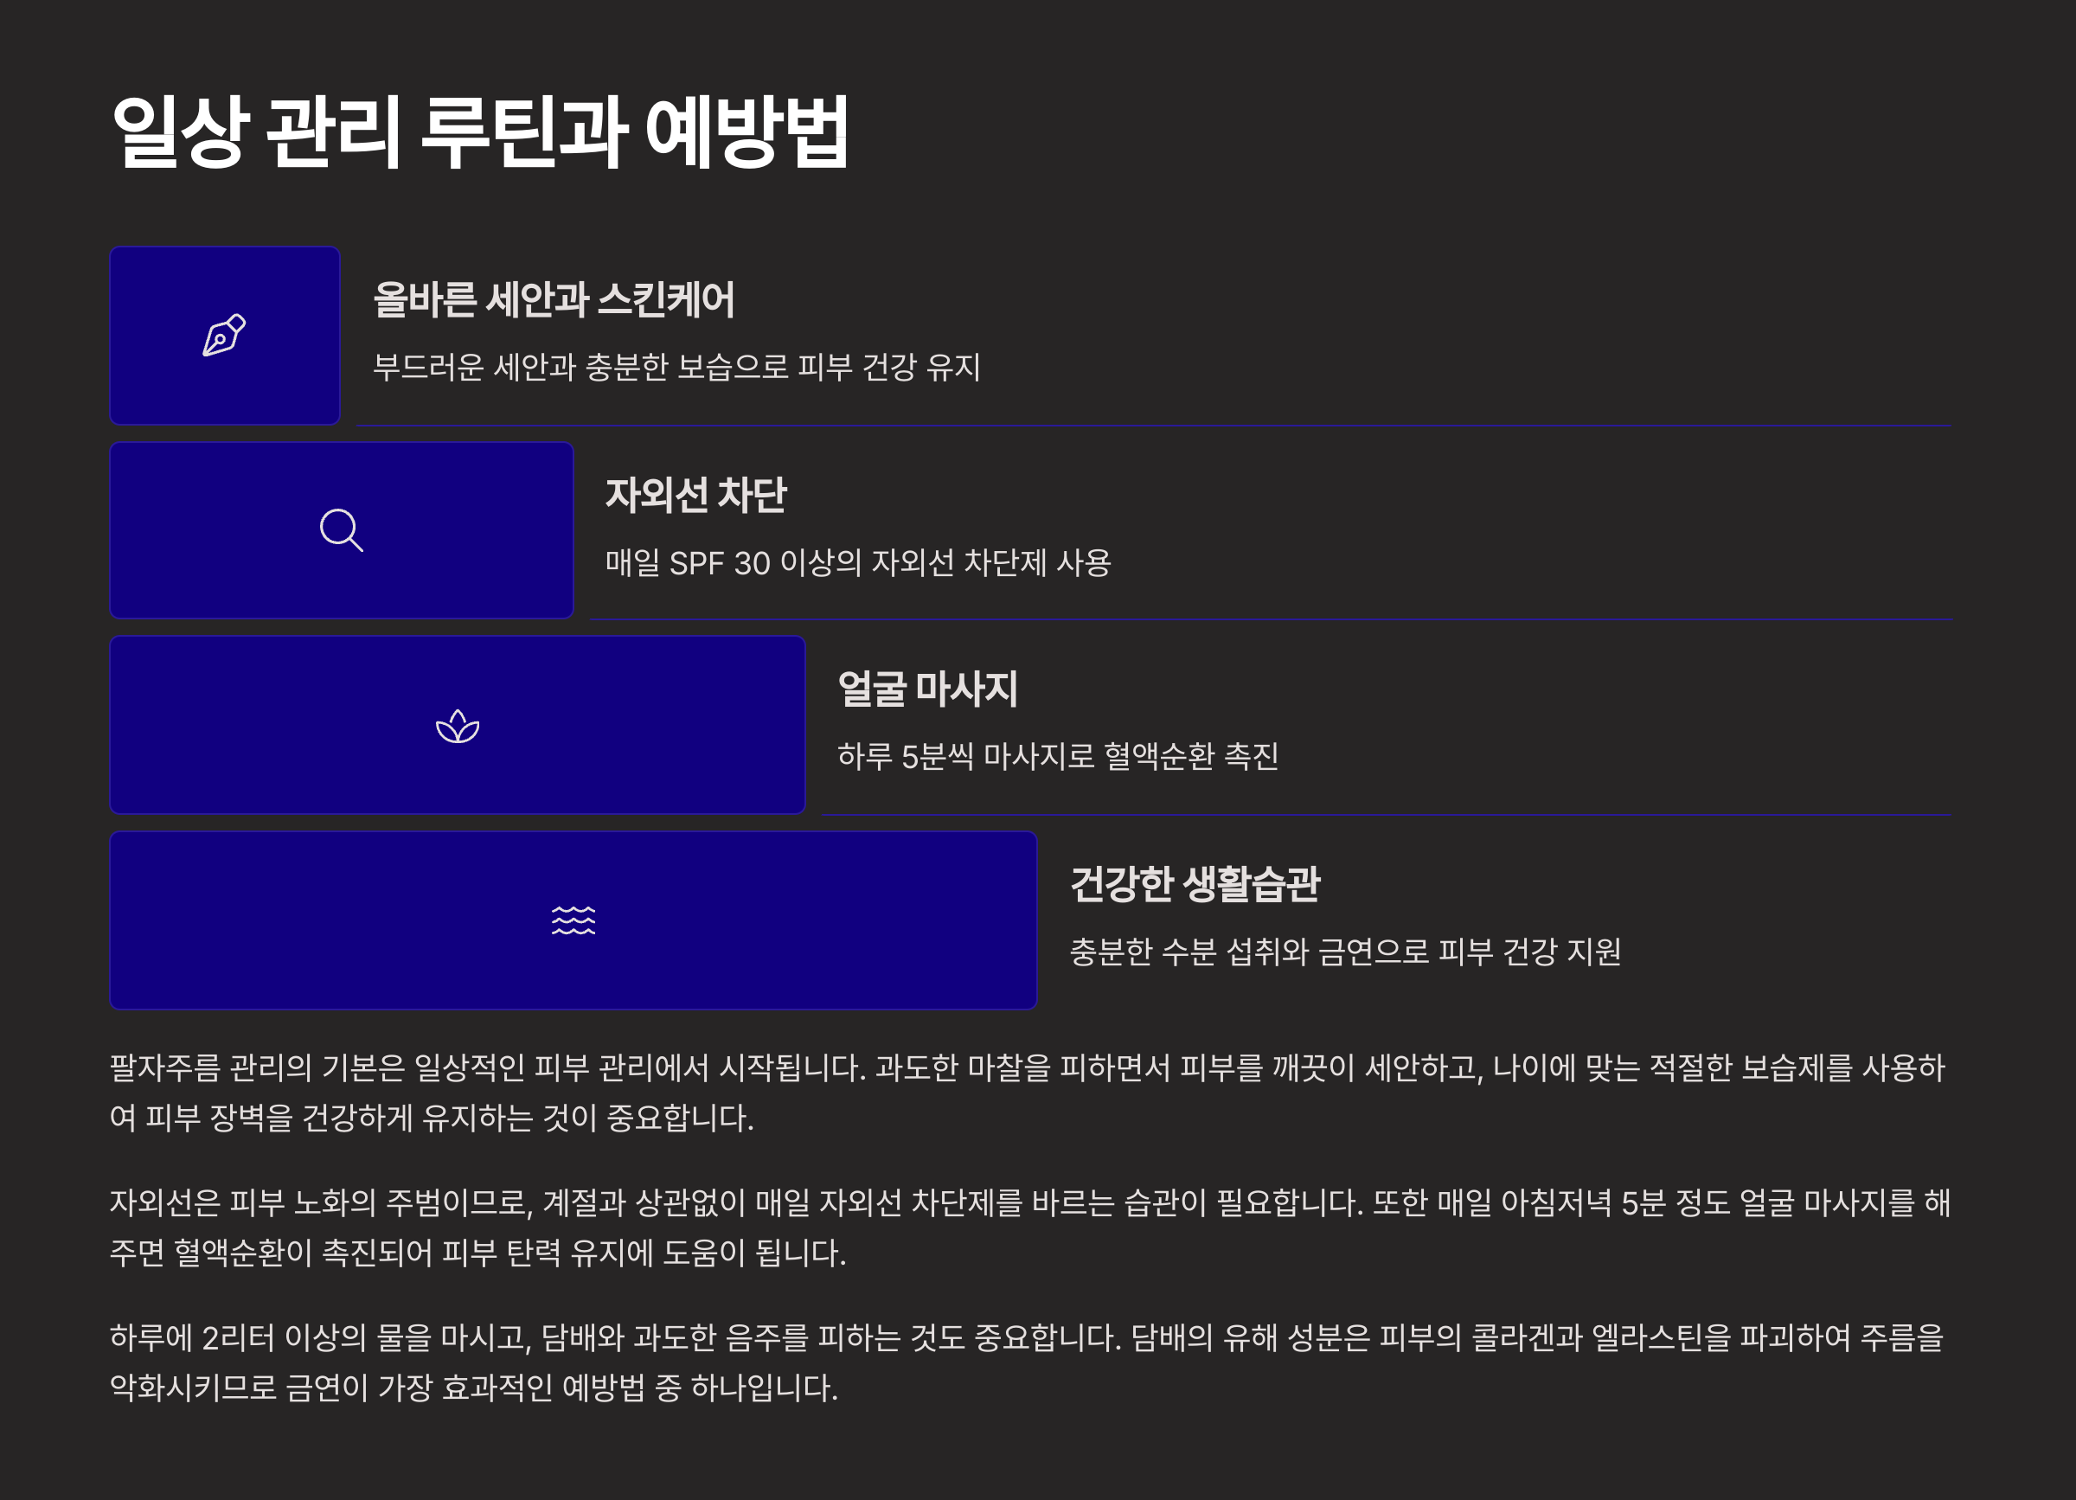Viewport: 2076px width, 1500px height.
Task: Click the 충분한 수분 섭취와 금연 description
Action: [1344, 952]
